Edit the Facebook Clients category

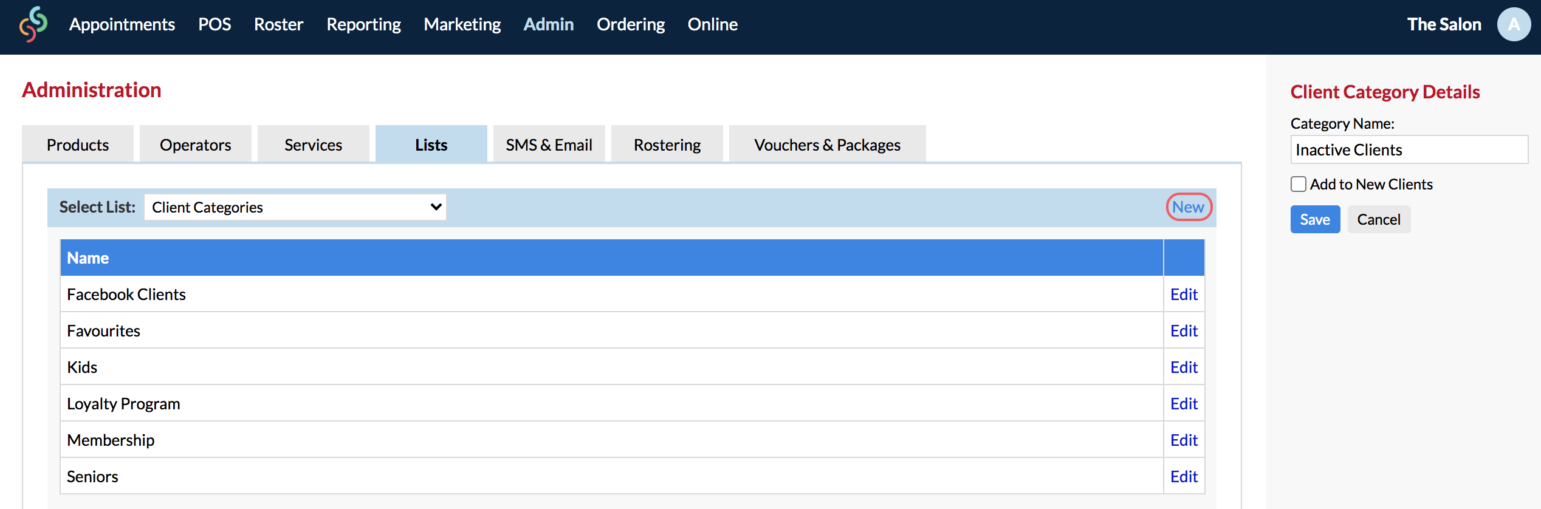[1184, 295]
